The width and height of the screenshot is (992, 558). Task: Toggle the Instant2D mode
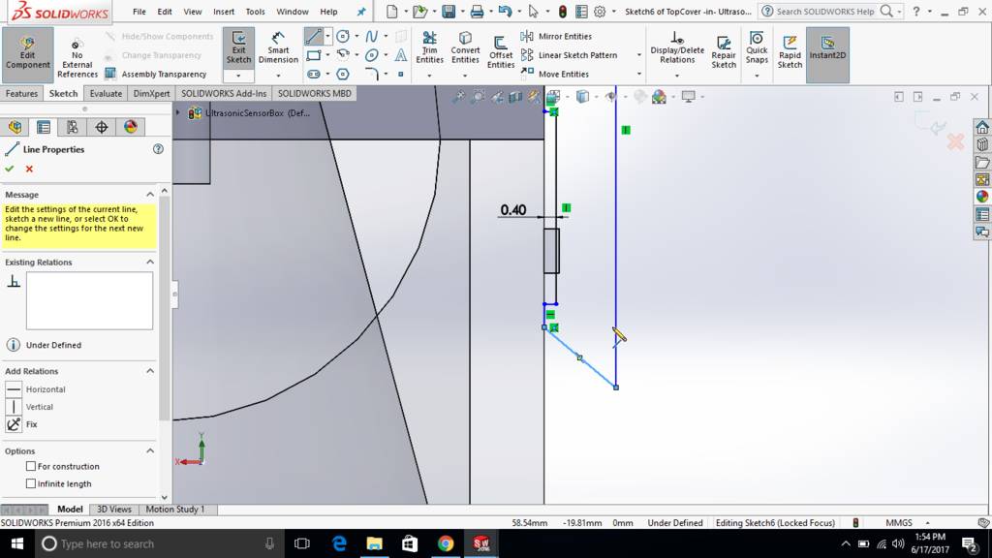point(827,48)
